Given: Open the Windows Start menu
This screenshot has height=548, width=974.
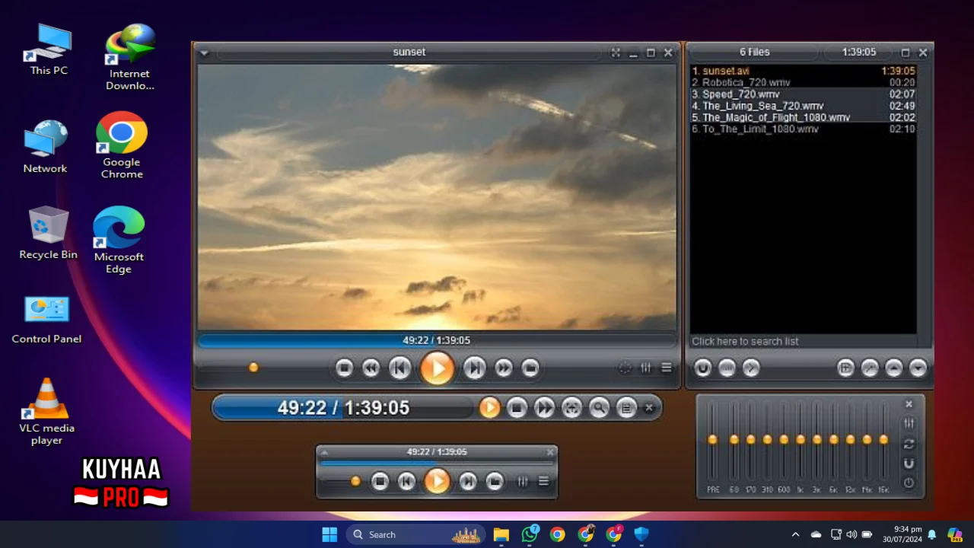Looking at the screenshot, I should tap(329, 534).
